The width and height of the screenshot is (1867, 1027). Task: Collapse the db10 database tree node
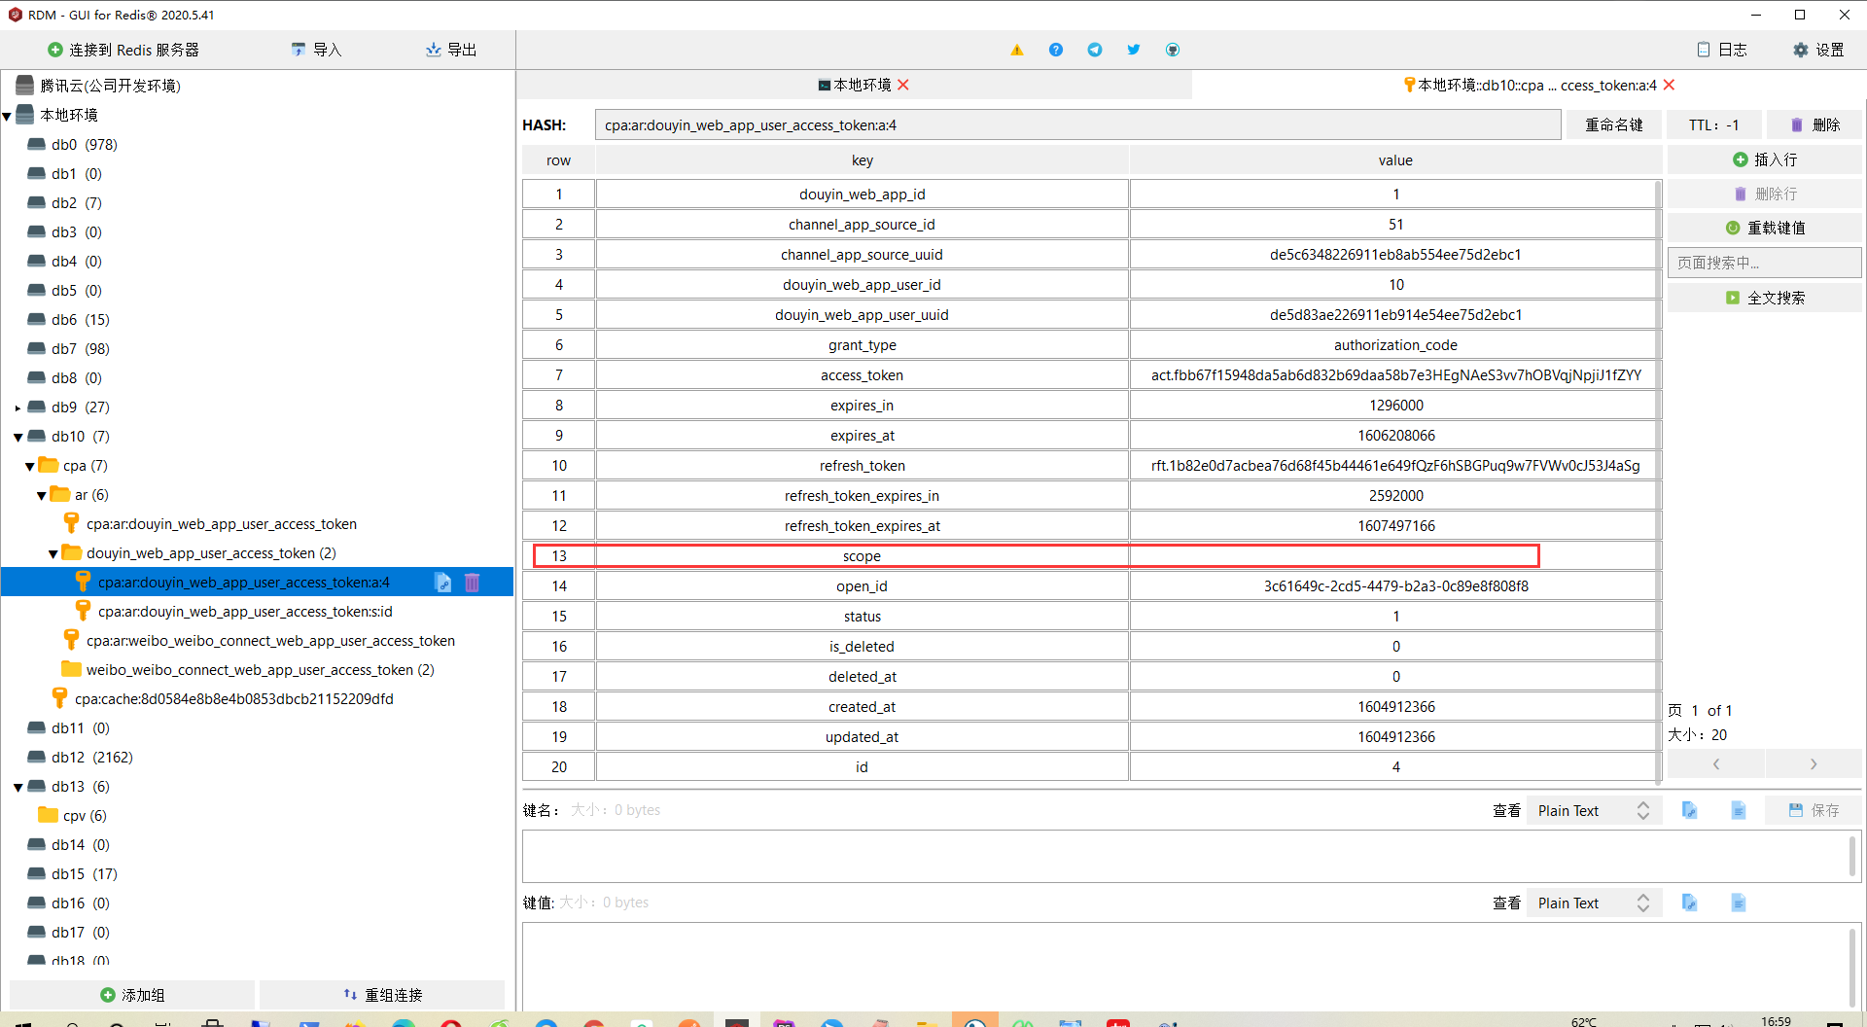coord(18,437)
